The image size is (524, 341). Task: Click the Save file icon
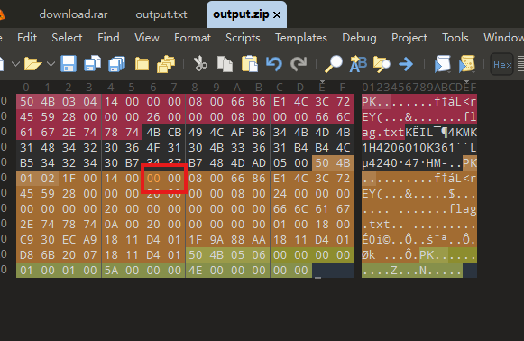click(x=69, y=63)
